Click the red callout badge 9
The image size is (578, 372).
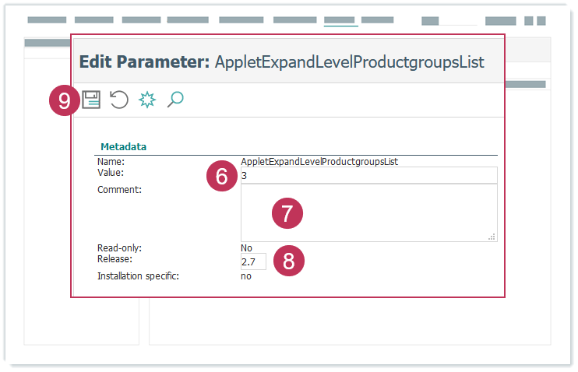pyautogui.click(x=65, y=100)
